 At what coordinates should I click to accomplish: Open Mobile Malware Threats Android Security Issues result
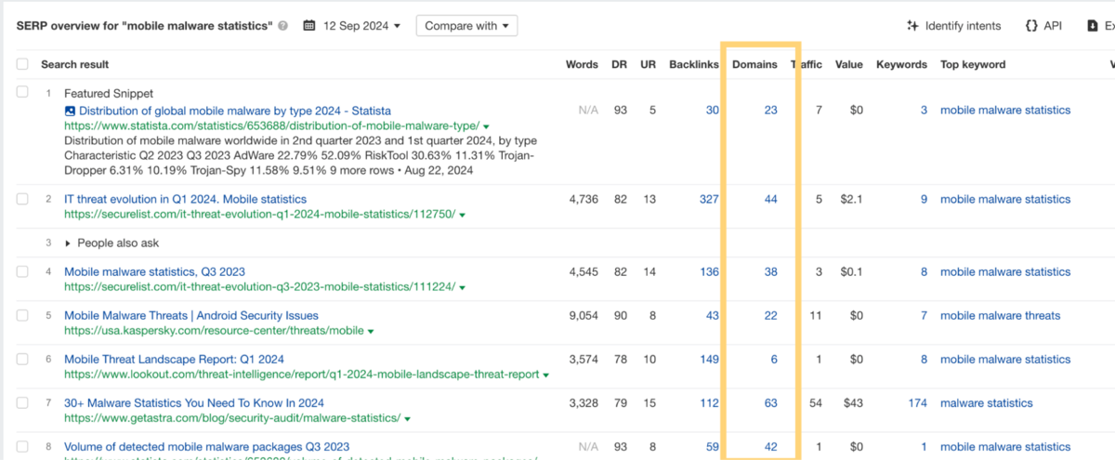[x=191, y=316]
